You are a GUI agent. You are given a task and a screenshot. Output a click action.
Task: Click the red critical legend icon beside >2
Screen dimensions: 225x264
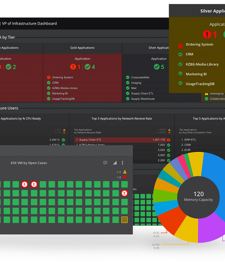tap(125, 177)
